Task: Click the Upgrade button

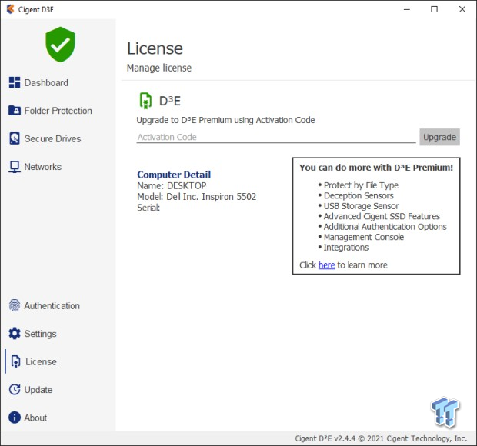Action: [x=439, y=137]
